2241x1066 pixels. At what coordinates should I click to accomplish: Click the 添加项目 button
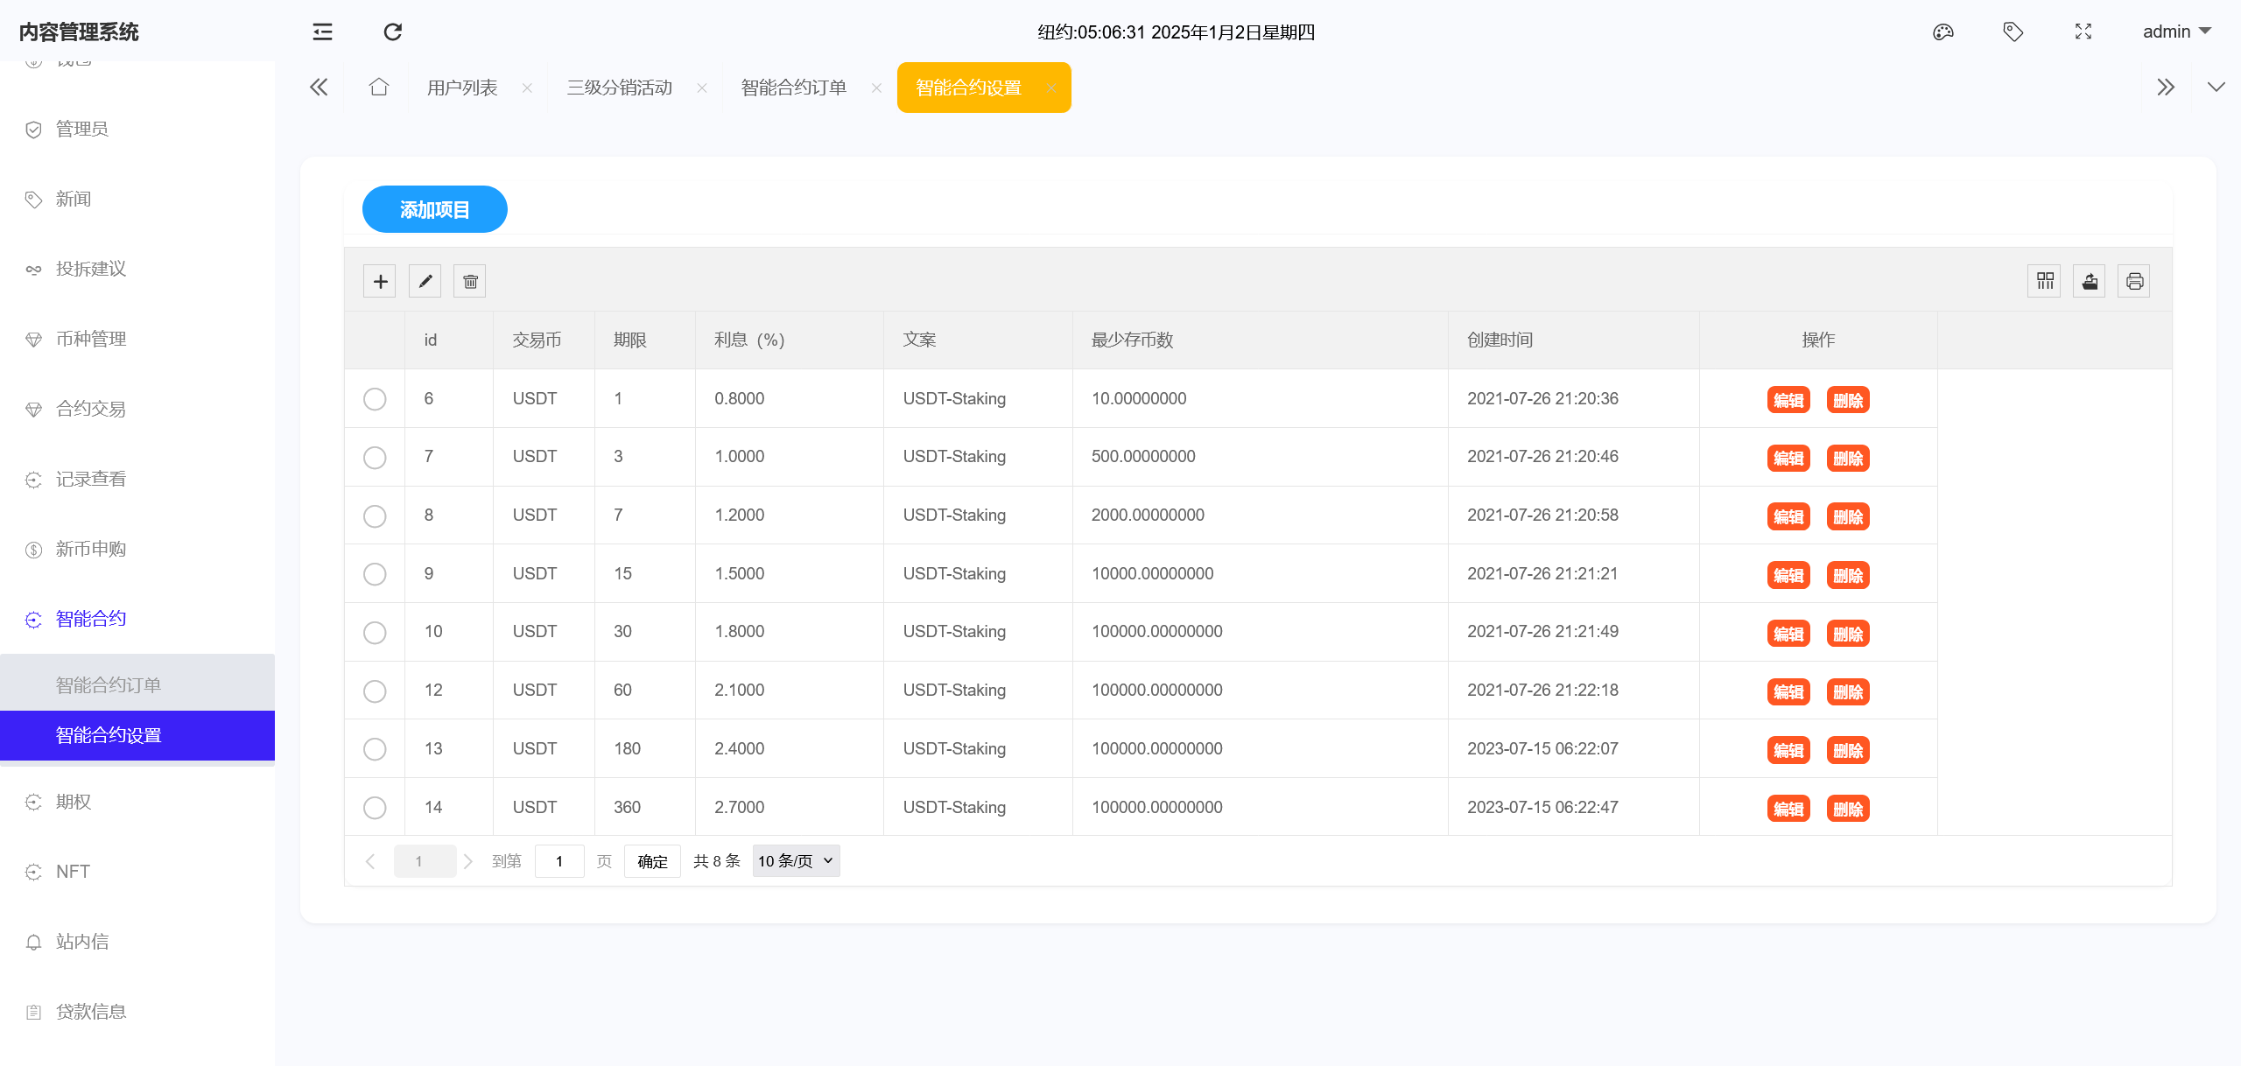tap(434, 209)
